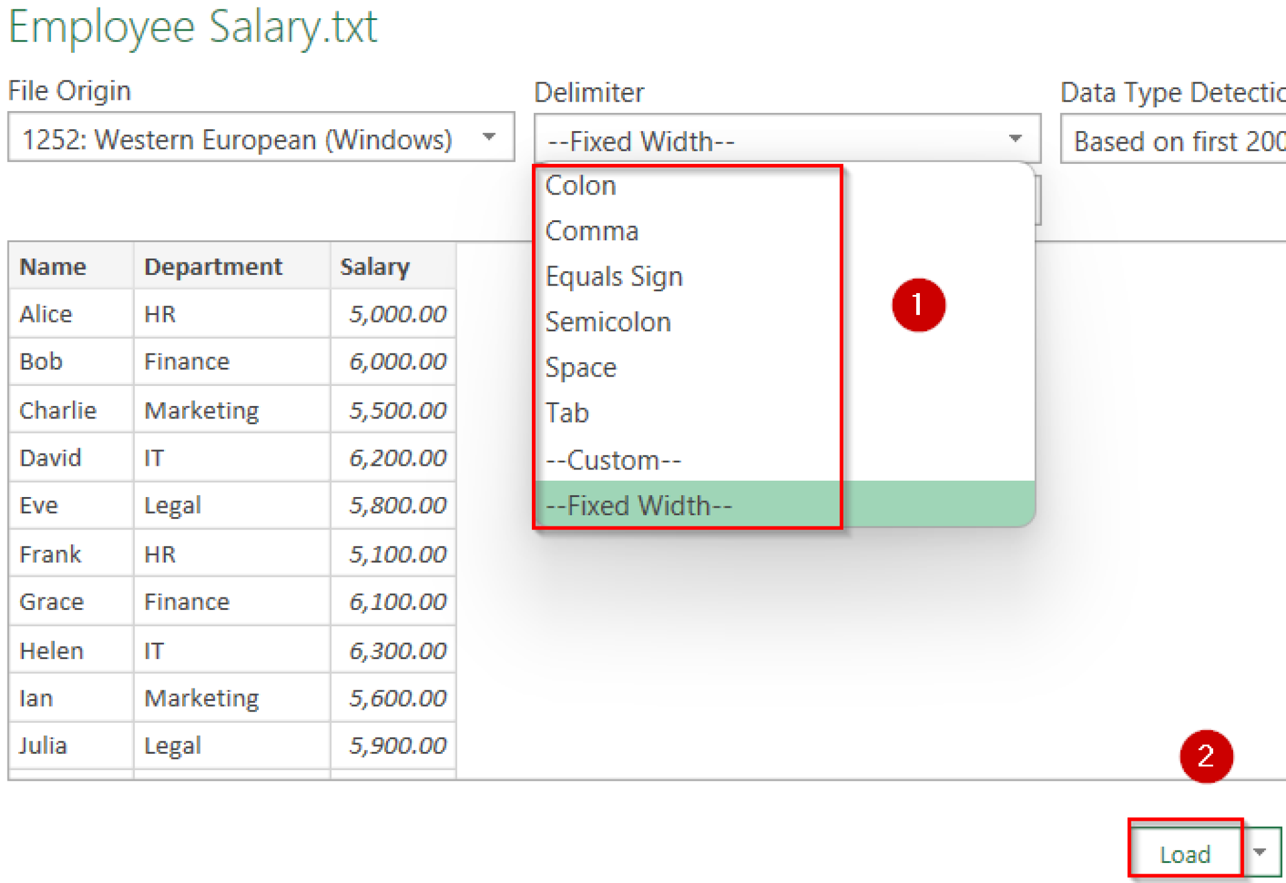The image size is (1286, 883).
Task: Click the Delimiter dropdown arrow
Action: pos(1015,138)
